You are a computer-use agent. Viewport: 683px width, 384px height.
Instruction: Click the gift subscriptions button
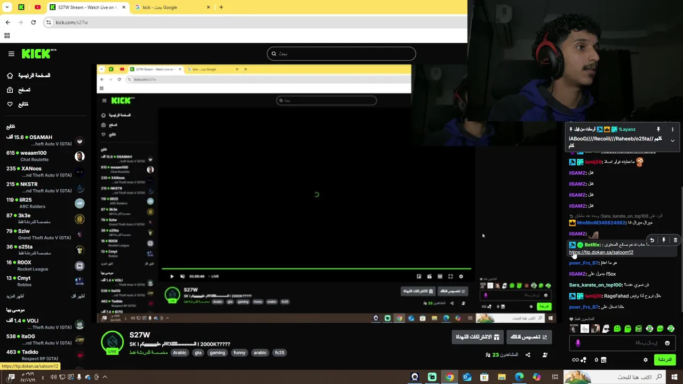477,337
